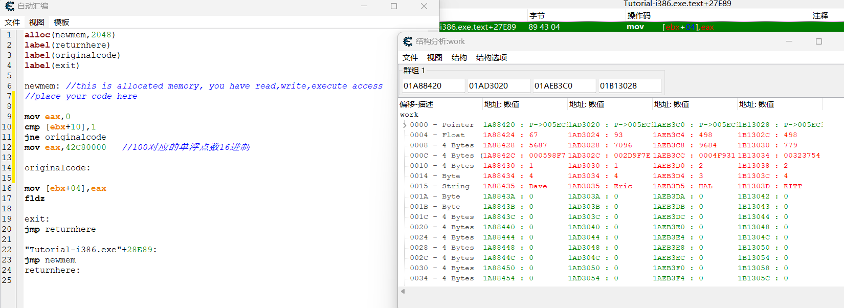Click left scroll arrow in structure list
Viewport: 844px width, 308px height.
click(403, 291)
